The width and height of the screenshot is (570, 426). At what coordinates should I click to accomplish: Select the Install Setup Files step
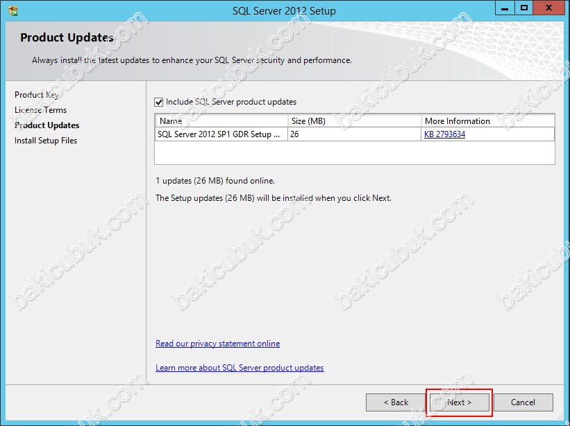coord(46,141)
